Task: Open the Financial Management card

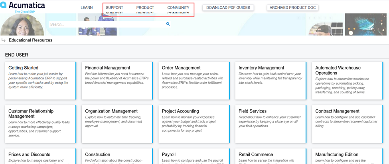Action: (x=117, y=81)
